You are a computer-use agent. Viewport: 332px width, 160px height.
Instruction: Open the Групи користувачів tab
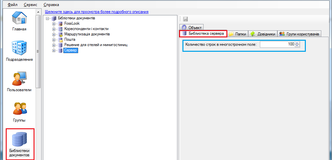point(300,34)
